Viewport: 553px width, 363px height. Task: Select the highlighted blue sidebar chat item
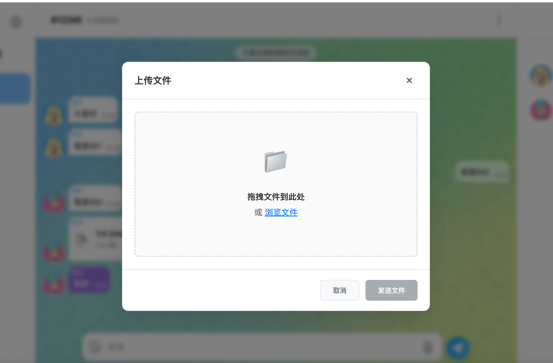click(x=15, y=89)
